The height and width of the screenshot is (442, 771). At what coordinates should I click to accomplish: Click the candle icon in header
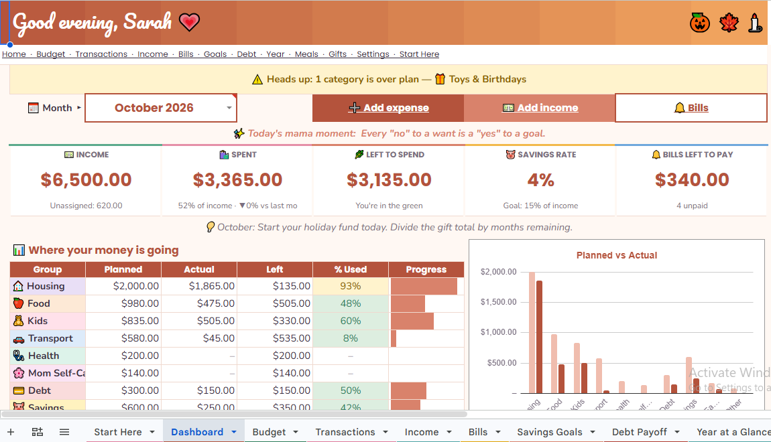click(756, 23)
